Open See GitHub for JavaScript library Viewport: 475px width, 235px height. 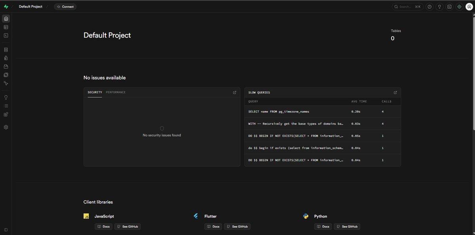click(x=127, y=227)
